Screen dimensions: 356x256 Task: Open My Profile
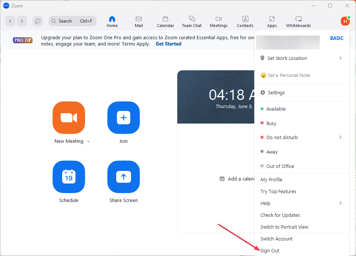pos(302,179)
